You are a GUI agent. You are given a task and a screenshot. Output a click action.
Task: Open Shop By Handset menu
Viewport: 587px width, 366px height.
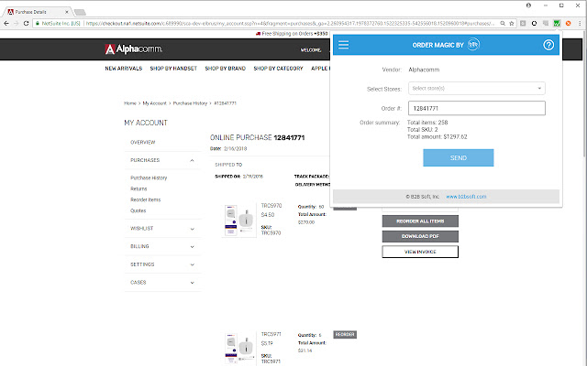click(173, 69)
